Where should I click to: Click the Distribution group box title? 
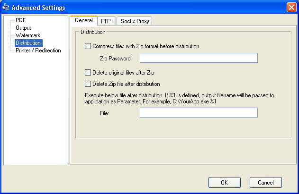click(93, 32)
